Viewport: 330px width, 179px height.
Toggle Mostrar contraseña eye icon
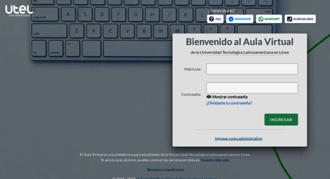tap(209, 96)
